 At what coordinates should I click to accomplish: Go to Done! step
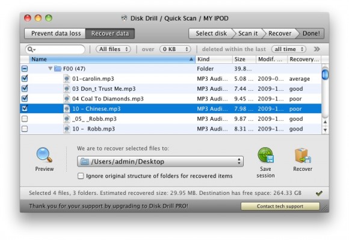point(310,34)
